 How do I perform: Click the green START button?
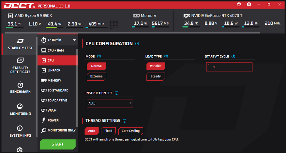pyautogui.click(x=58, y=144)
